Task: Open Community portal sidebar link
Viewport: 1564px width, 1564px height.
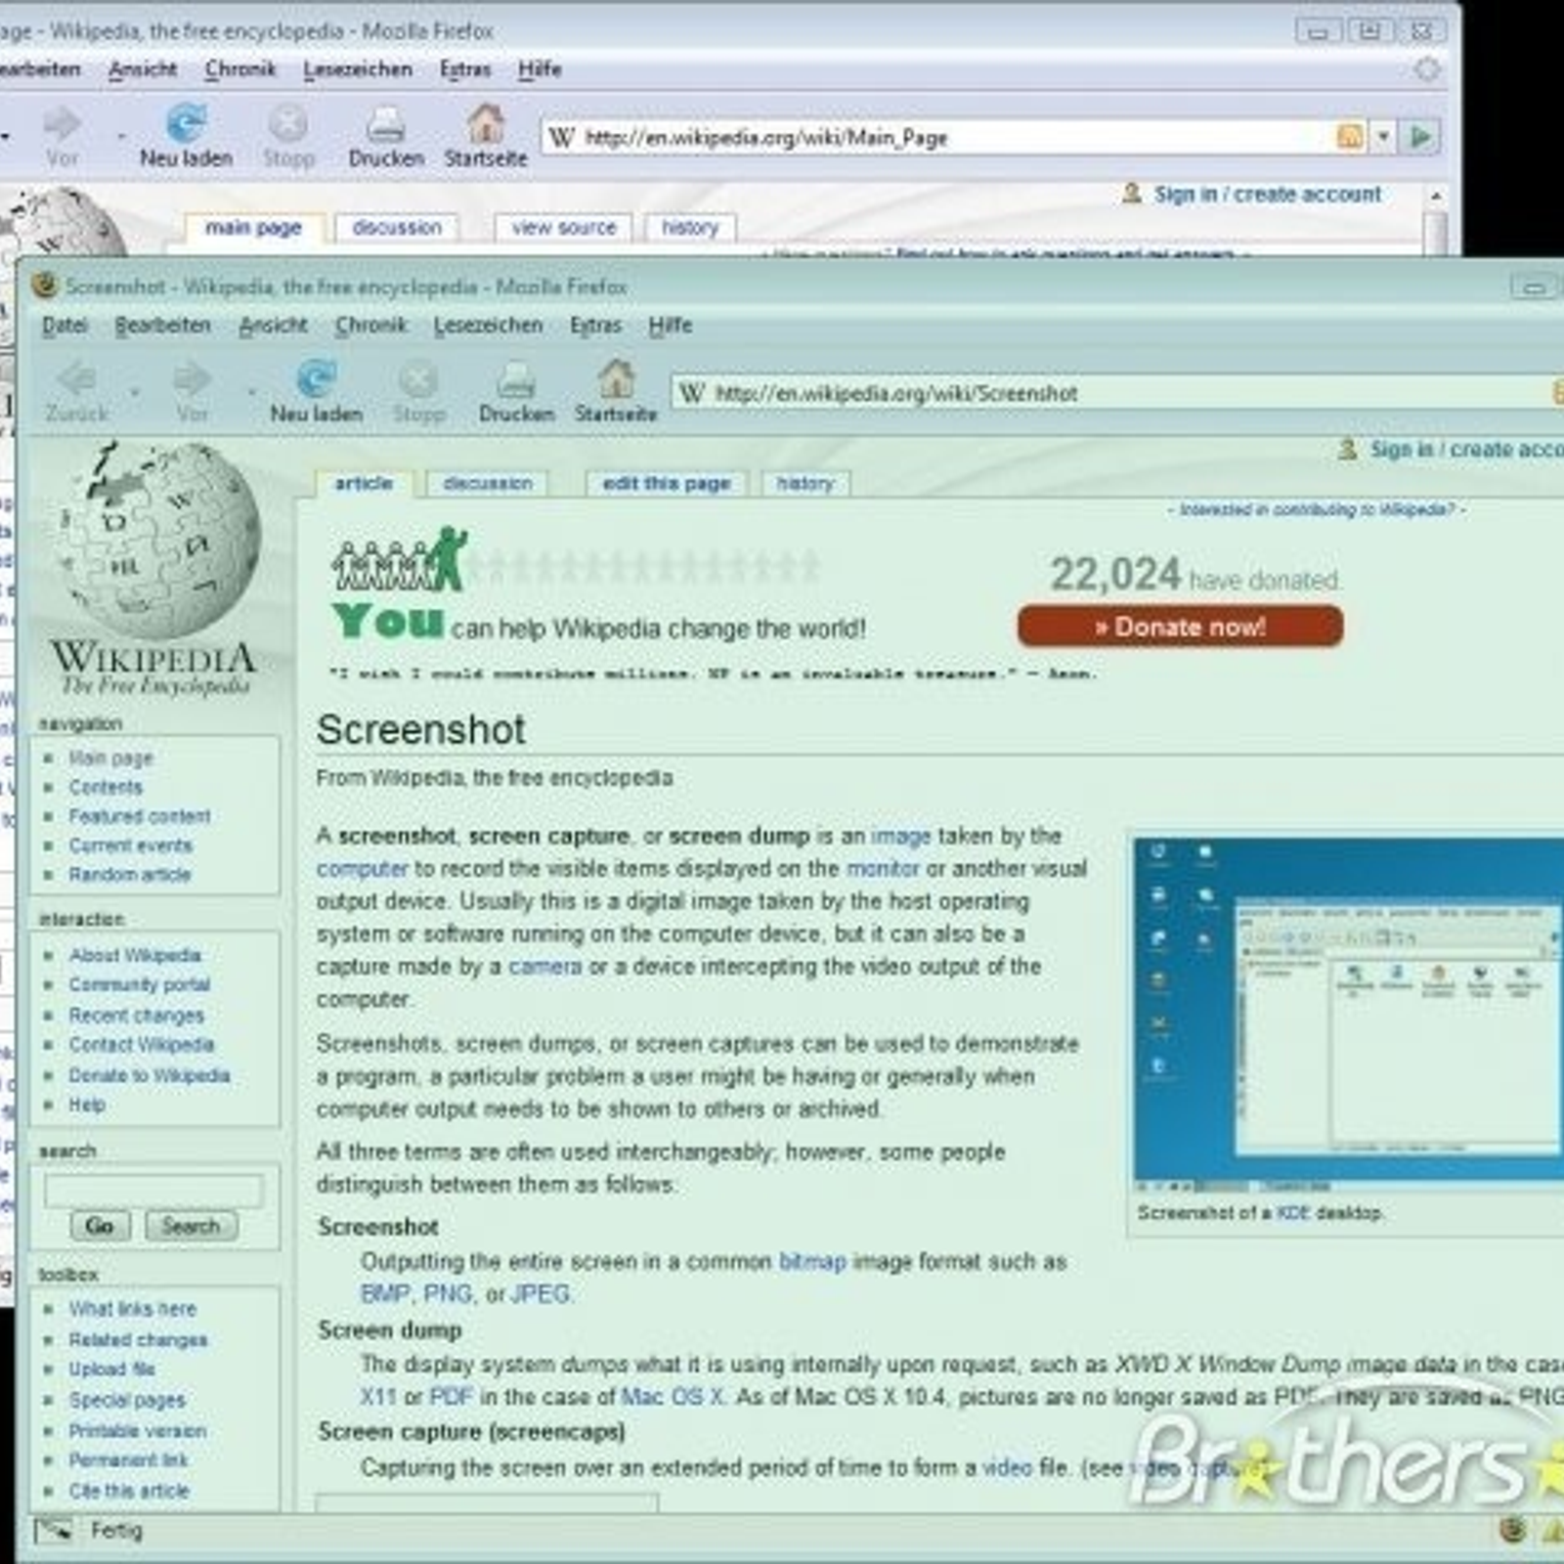Action: pos(140,984)
